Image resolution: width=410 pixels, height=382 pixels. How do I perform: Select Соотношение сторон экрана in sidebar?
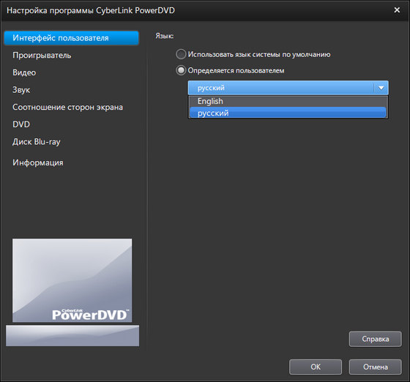click(67, 107)
